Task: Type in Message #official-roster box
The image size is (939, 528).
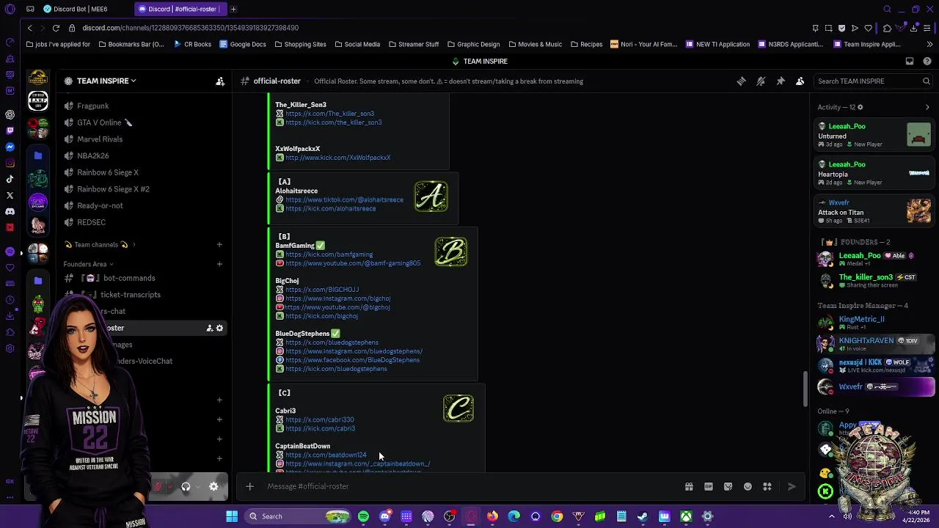Action: pos(469,486)
